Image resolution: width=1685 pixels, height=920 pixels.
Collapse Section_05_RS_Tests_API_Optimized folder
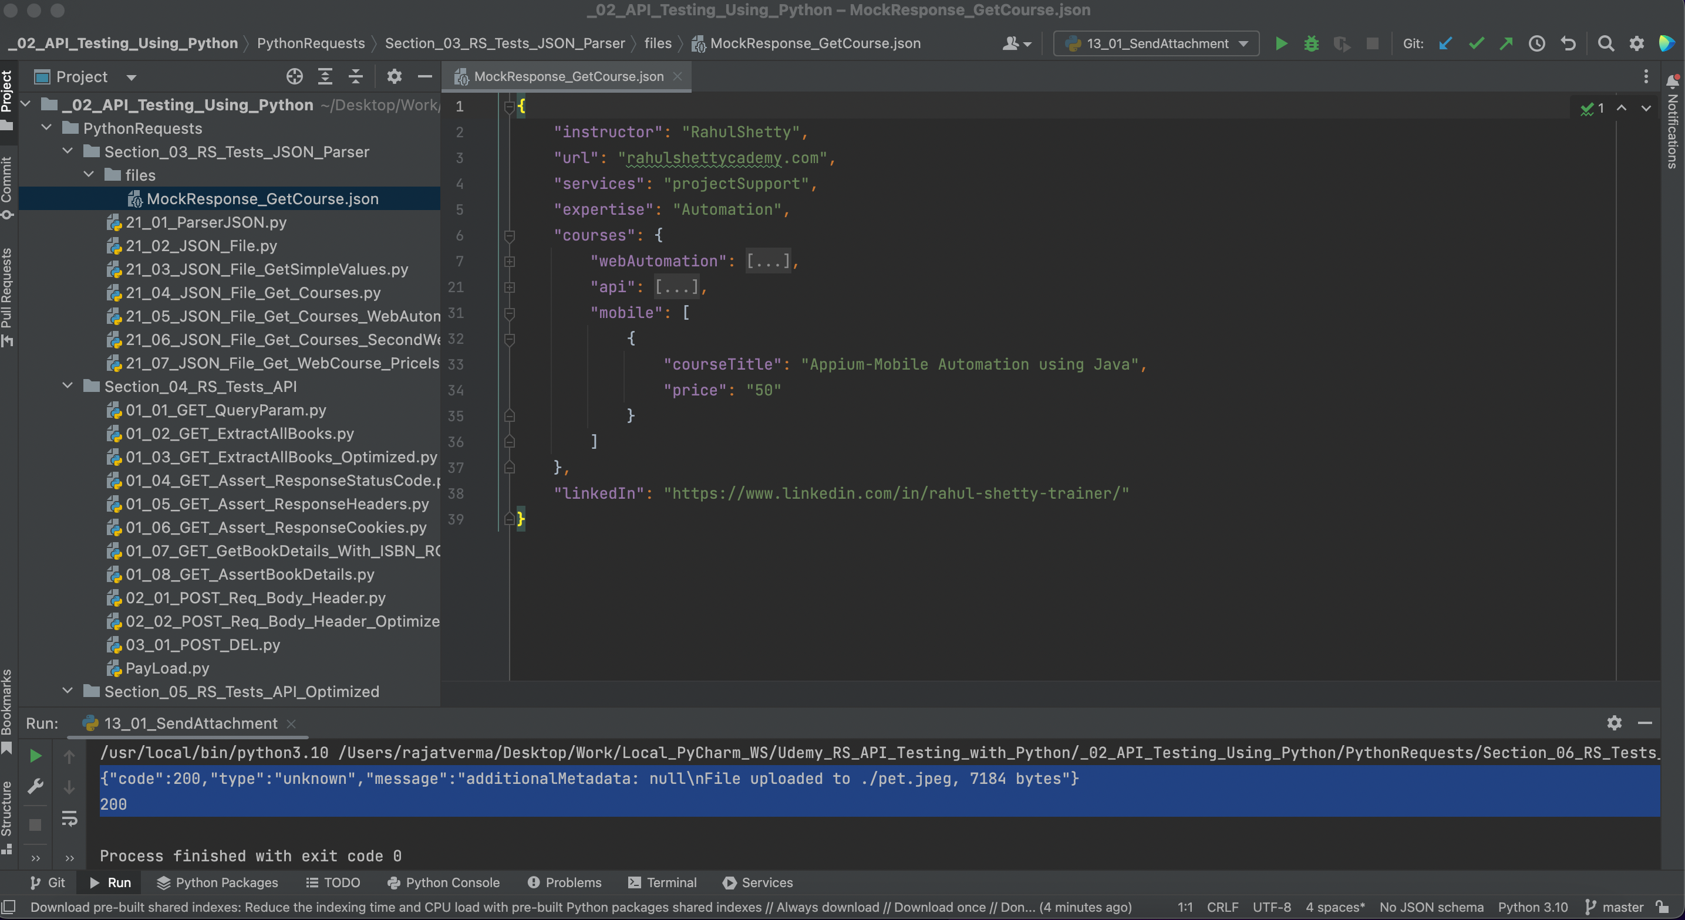coord(68,691)
